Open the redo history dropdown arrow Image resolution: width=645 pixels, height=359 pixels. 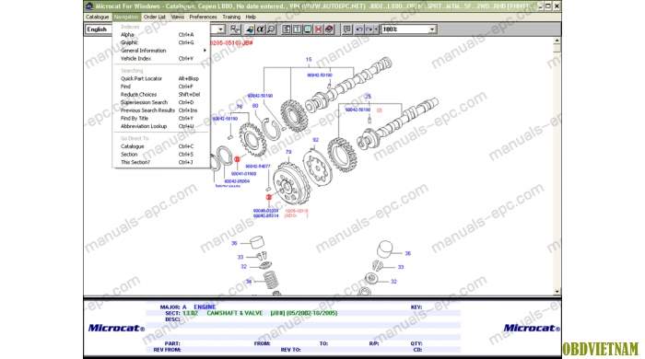click(376, 29)
